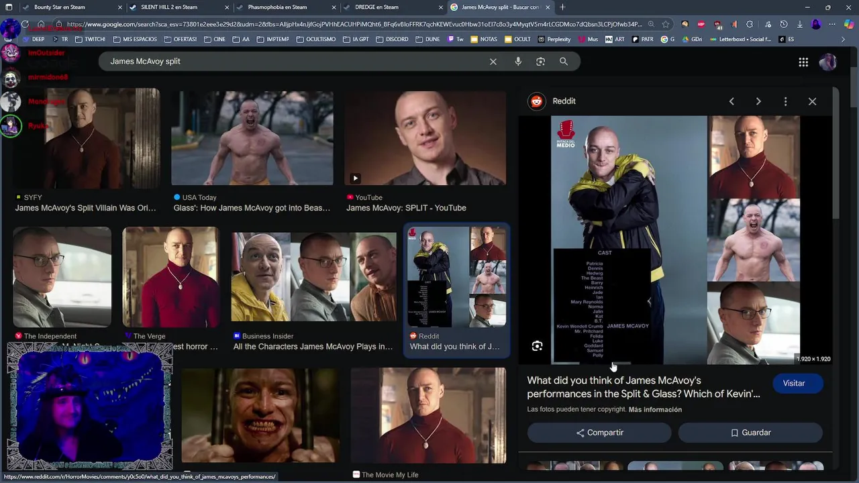Reload the page
The height and width of the screenshot is (483, 859).
(25, 24)
